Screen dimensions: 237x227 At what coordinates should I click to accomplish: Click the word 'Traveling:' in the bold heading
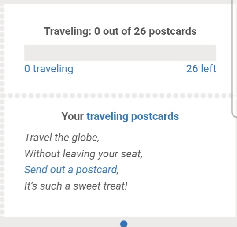click(x=68, y=31)
